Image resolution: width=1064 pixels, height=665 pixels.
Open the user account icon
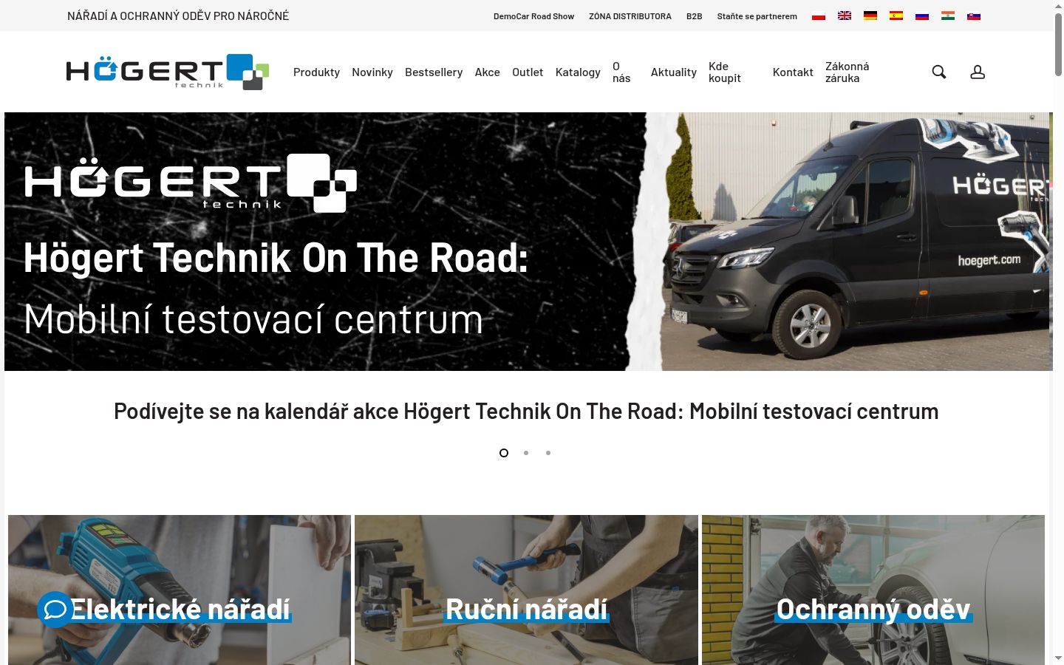click(x=978, y=72)
